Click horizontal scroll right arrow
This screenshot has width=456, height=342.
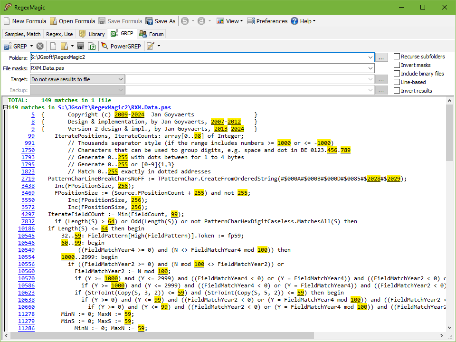pos(441,335)
